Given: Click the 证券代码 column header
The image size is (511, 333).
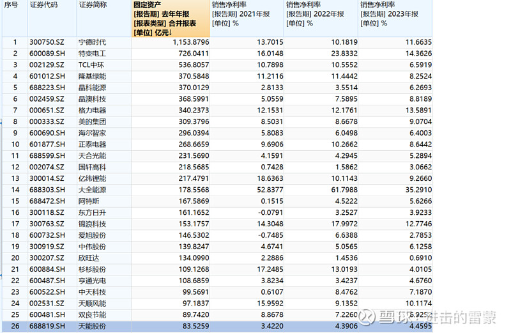Looking at the screenshot, I should 52,19.
